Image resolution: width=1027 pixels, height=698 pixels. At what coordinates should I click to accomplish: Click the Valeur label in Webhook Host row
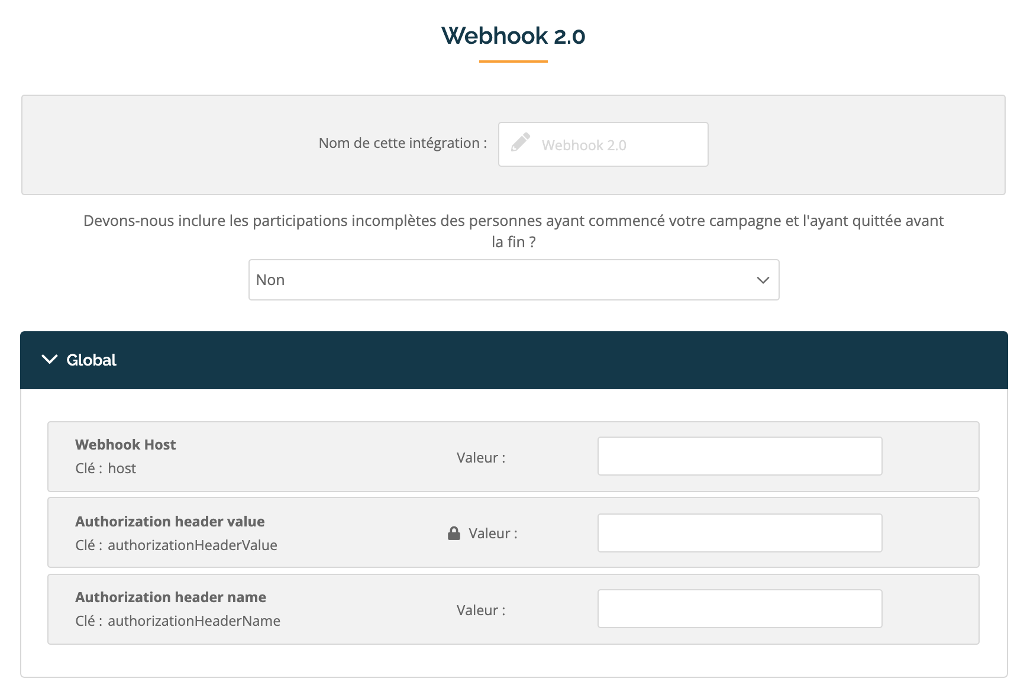click(481, 457)
